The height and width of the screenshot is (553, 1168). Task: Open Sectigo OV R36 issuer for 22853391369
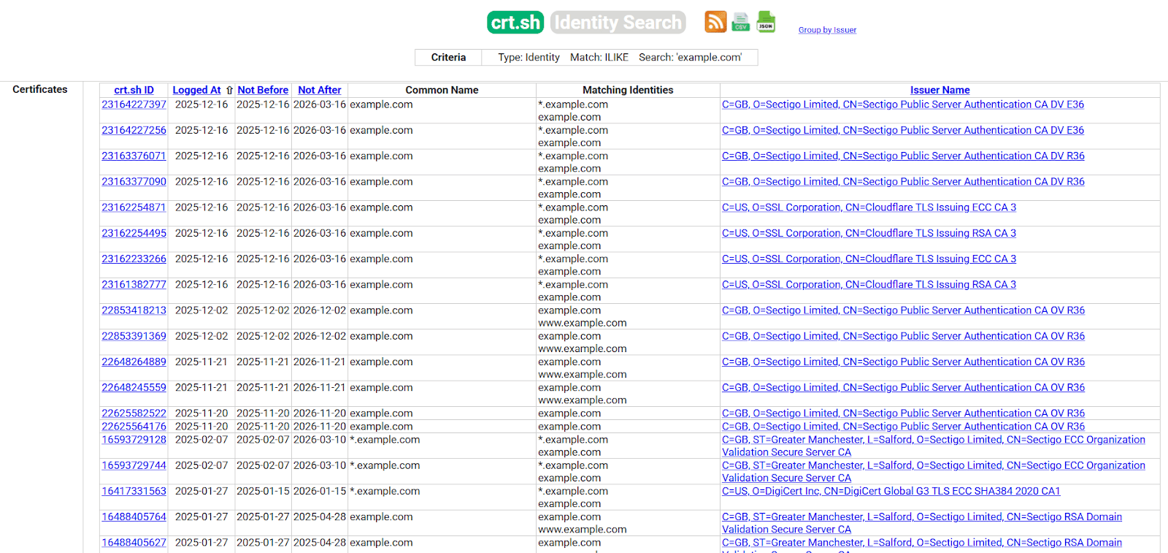pyautogui.click(x=903, y=336)
